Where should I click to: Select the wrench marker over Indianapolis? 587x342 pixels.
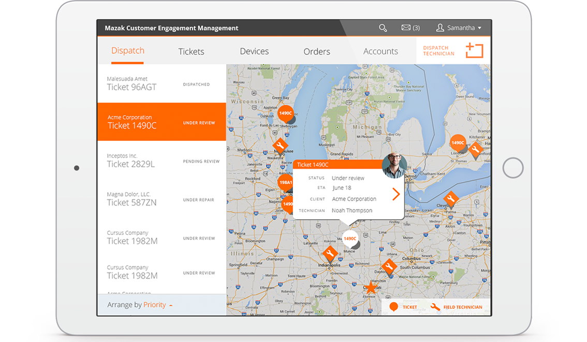(330, 253)
